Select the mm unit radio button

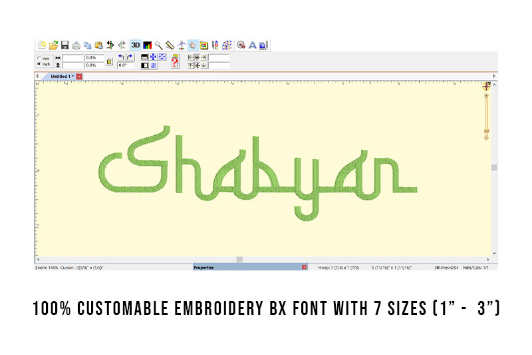39,58
